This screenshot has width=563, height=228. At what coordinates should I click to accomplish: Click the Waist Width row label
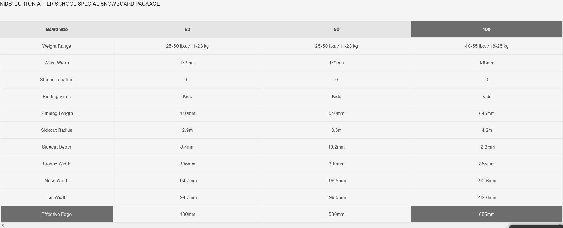(57, 63)
